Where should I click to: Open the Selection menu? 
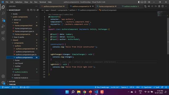(x=19, y=2)
